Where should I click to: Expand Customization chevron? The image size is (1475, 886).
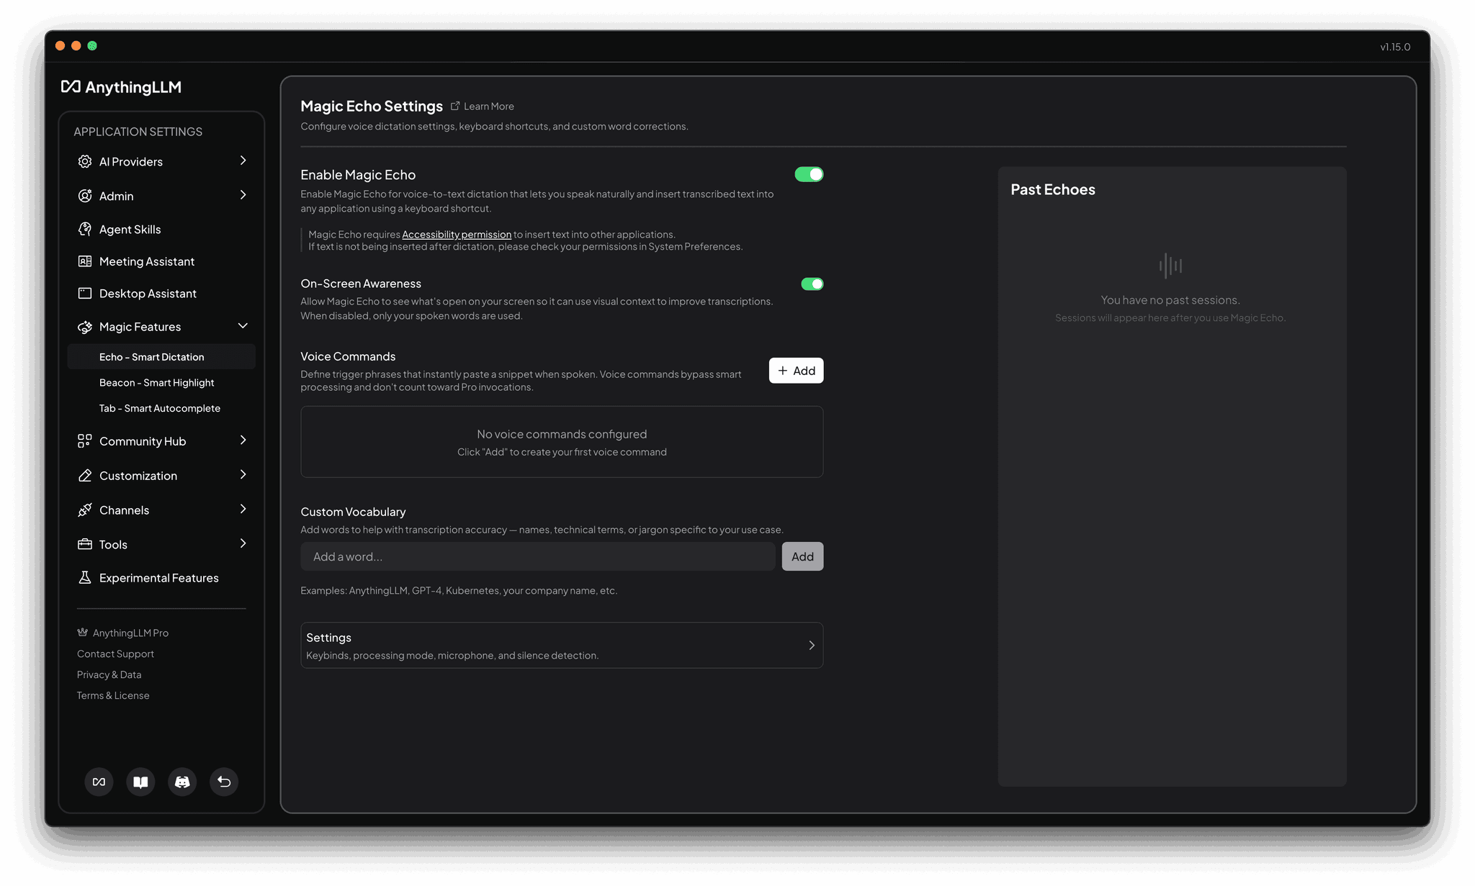[x=243, y=474]
